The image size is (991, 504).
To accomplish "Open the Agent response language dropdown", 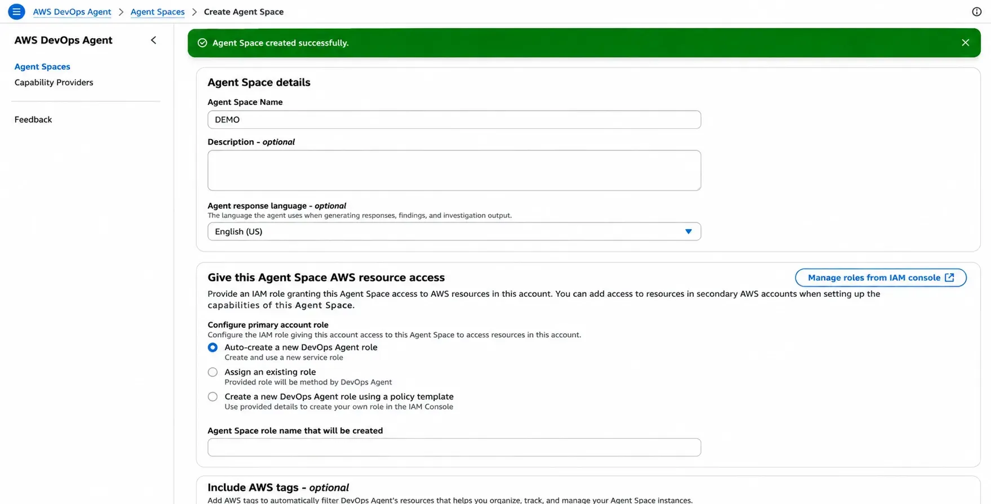I will (x=454, y=231).
